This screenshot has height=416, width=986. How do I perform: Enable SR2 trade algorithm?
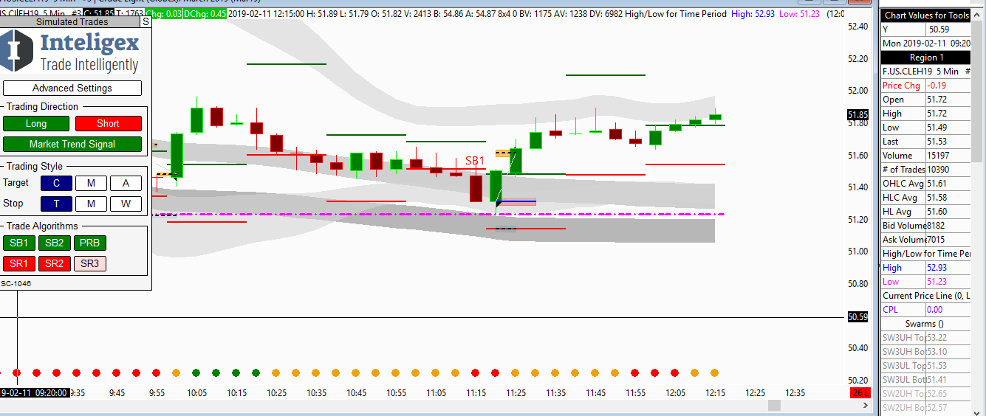[54, 263]
